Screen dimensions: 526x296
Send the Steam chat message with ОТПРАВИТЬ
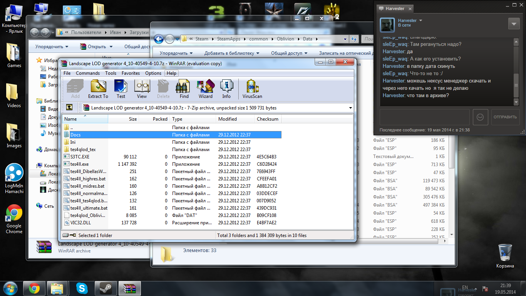(505, 117)
